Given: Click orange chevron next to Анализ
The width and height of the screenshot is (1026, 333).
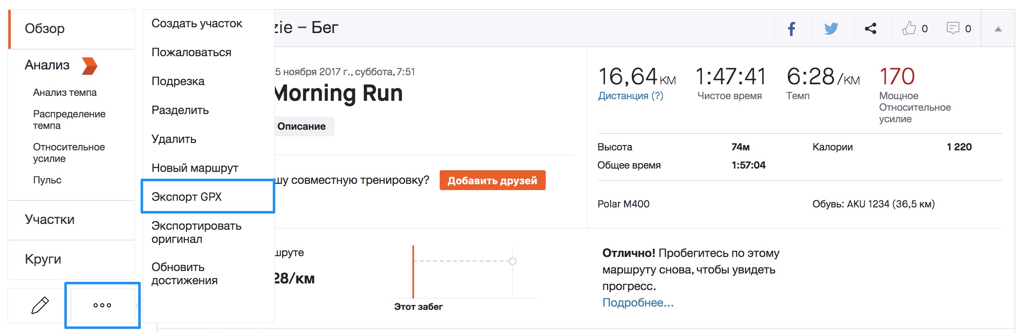Looking at the screenshot, I should point(89,66).
